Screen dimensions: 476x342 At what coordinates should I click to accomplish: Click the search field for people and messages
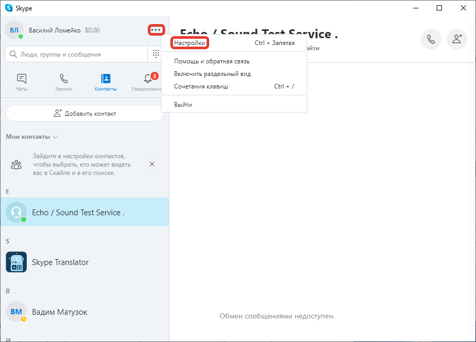click(79, 54)
